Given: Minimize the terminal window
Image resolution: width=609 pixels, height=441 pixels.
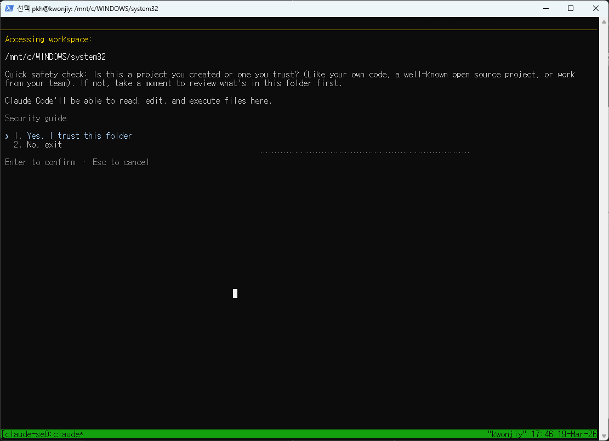Looking at the screenshot, I should click(546, 8).
